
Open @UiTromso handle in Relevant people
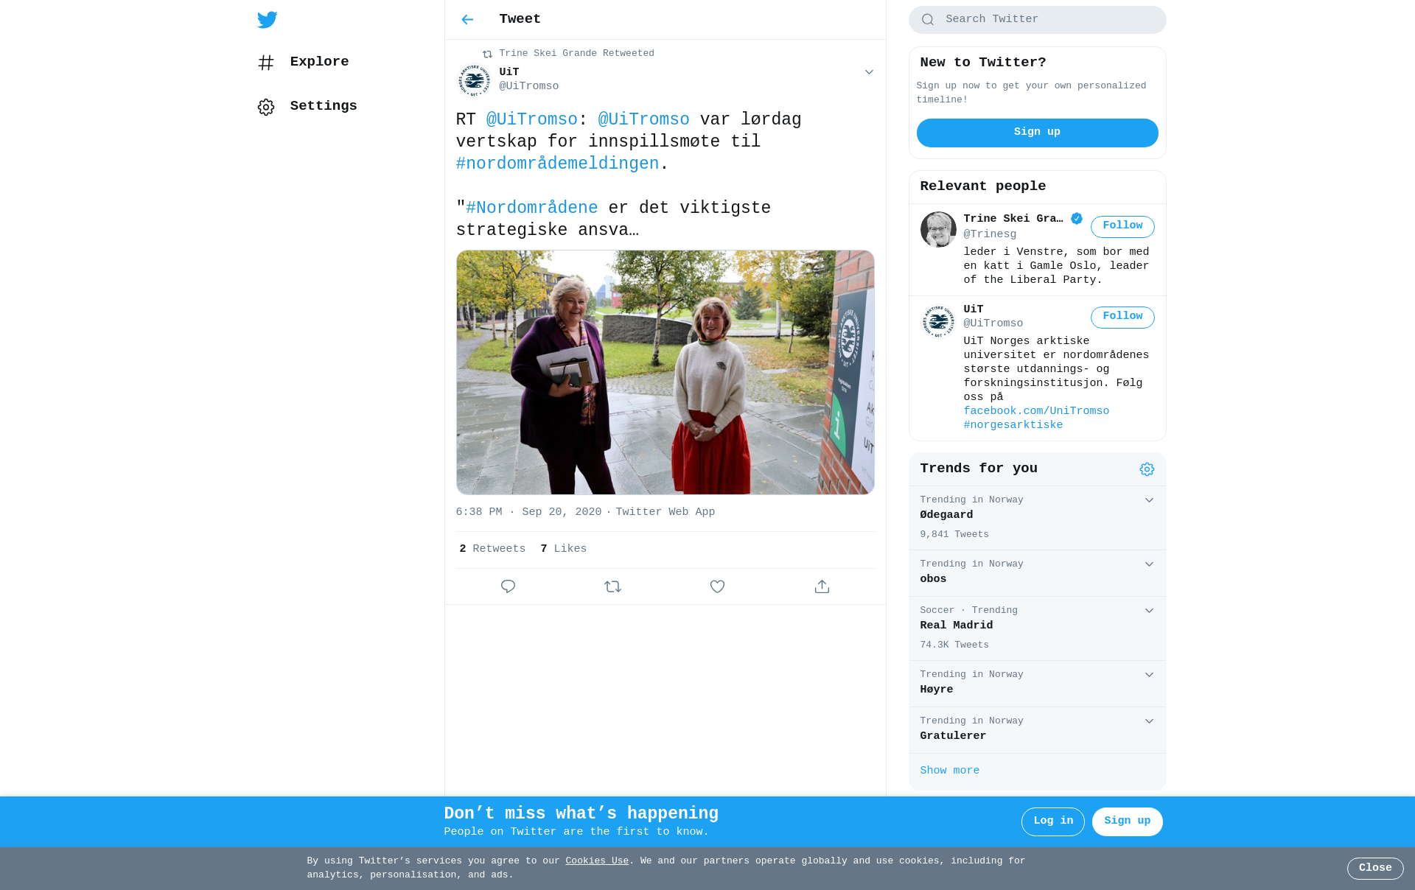coord(993,323)
